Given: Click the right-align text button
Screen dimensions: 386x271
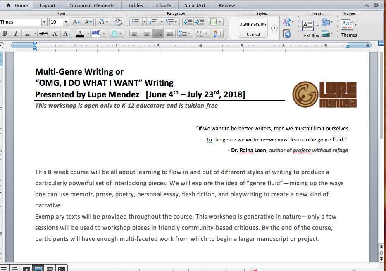Looking at the screenshot, I should point(158,33).
